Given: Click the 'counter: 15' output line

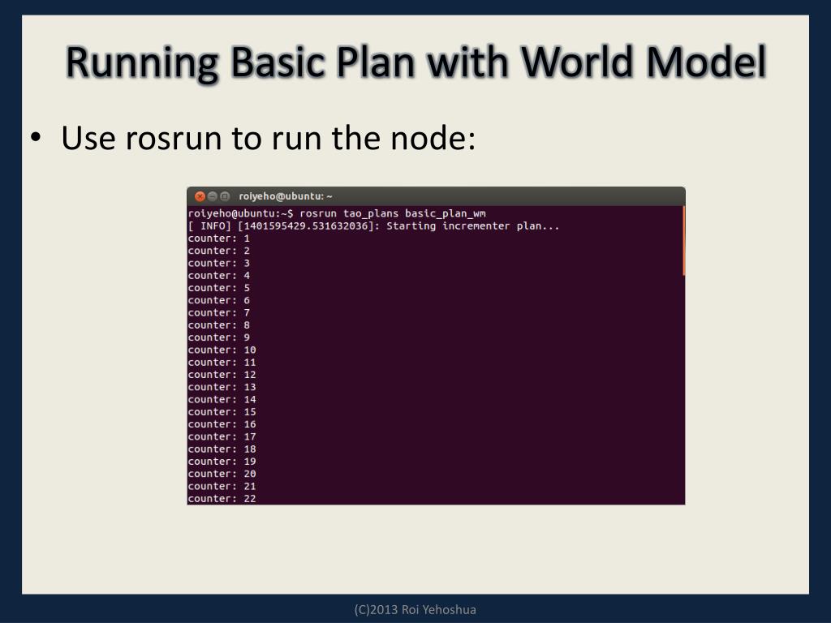Looking at the screenshot, I should 222,411.
